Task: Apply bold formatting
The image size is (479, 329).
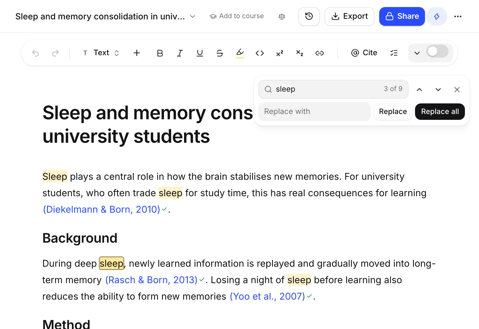Action: (160, 53)
